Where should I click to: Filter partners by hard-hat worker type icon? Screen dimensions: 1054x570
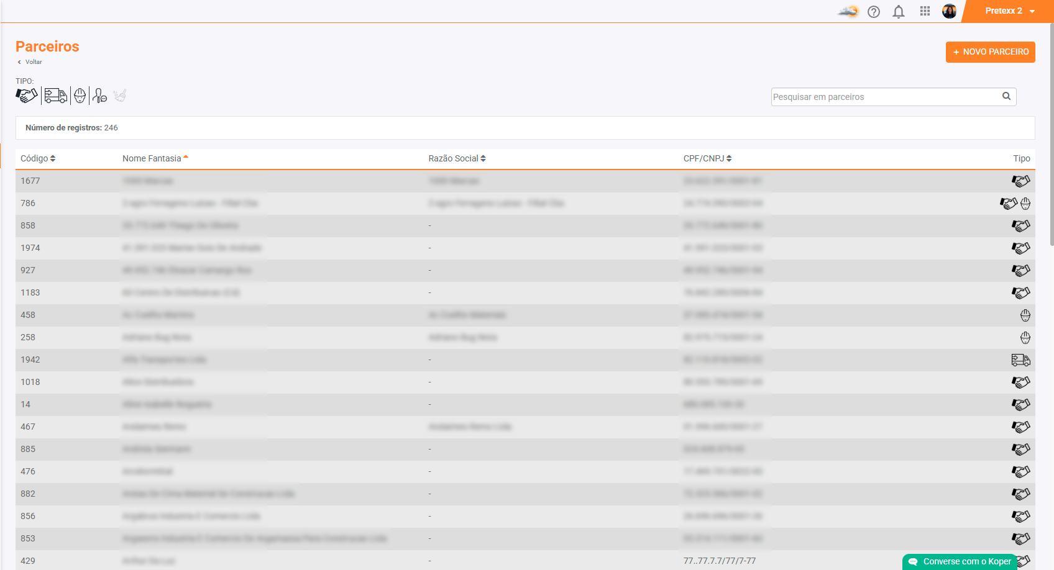point(80,96)
